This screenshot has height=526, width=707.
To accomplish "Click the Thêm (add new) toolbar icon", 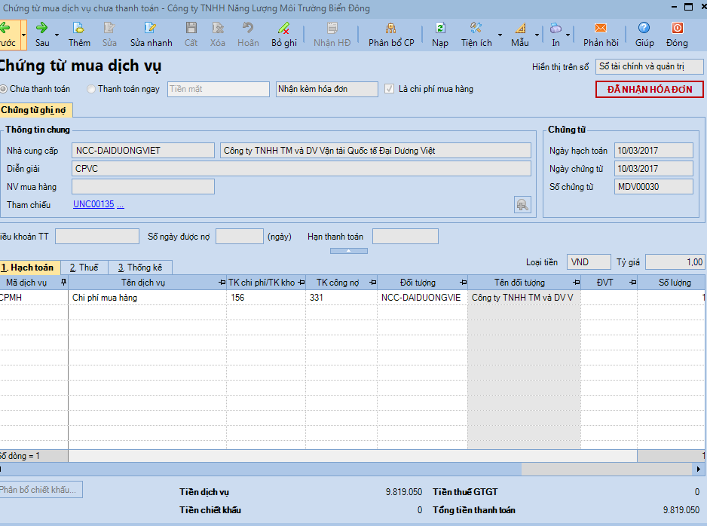I will 79,34.
